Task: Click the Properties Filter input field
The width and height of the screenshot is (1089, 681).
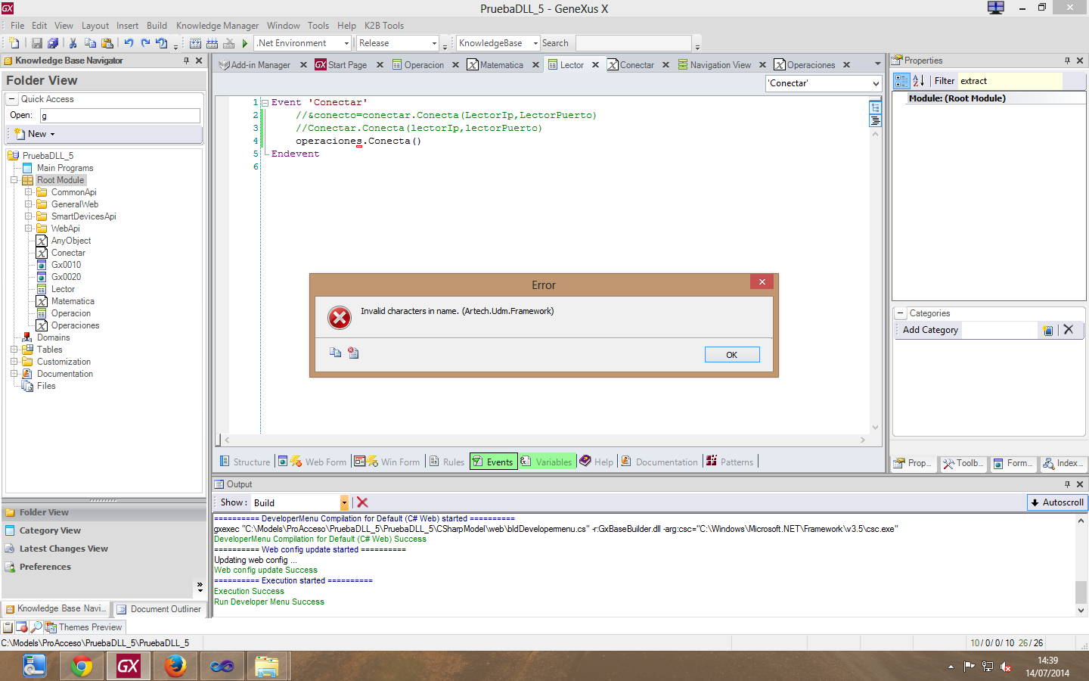Action: click(1010, 81)
